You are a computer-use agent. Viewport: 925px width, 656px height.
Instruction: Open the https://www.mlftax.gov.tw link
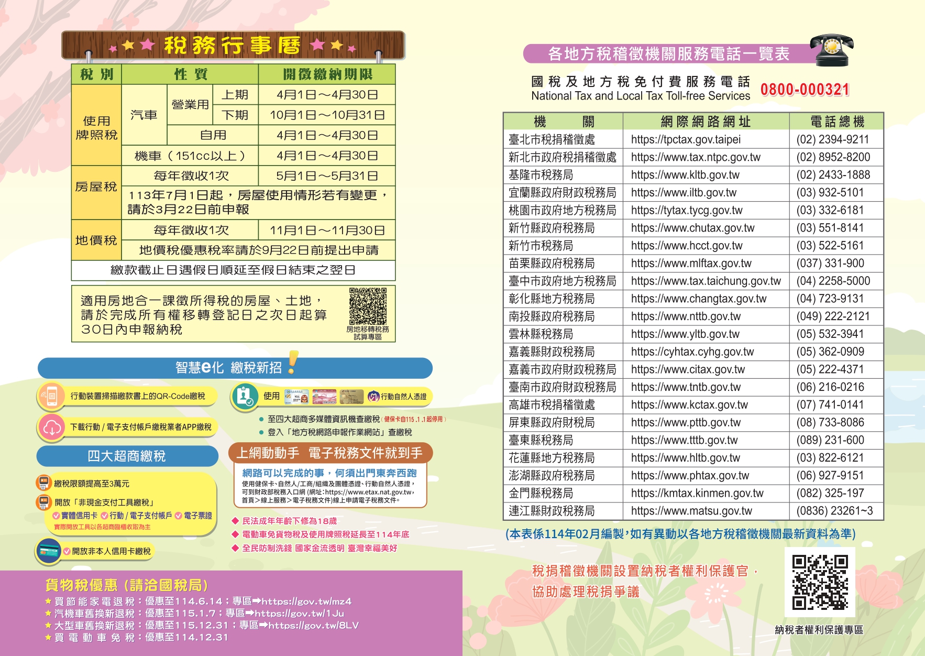click(691, 264)
